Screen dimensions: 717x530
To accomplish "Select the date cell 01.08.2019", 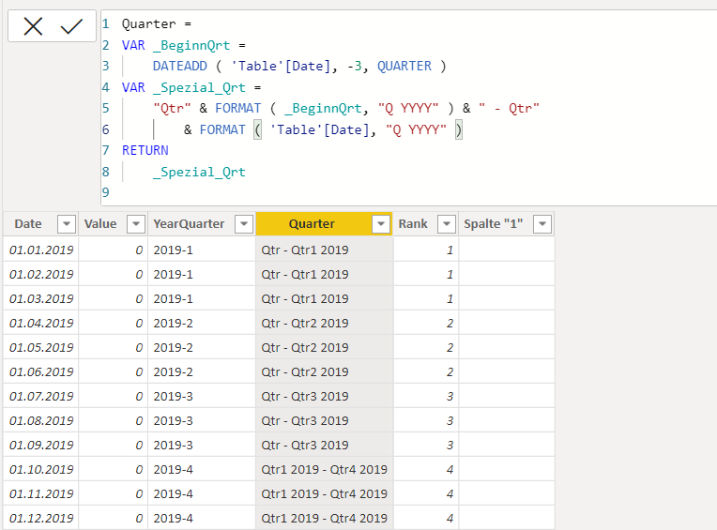I will 40,420.
